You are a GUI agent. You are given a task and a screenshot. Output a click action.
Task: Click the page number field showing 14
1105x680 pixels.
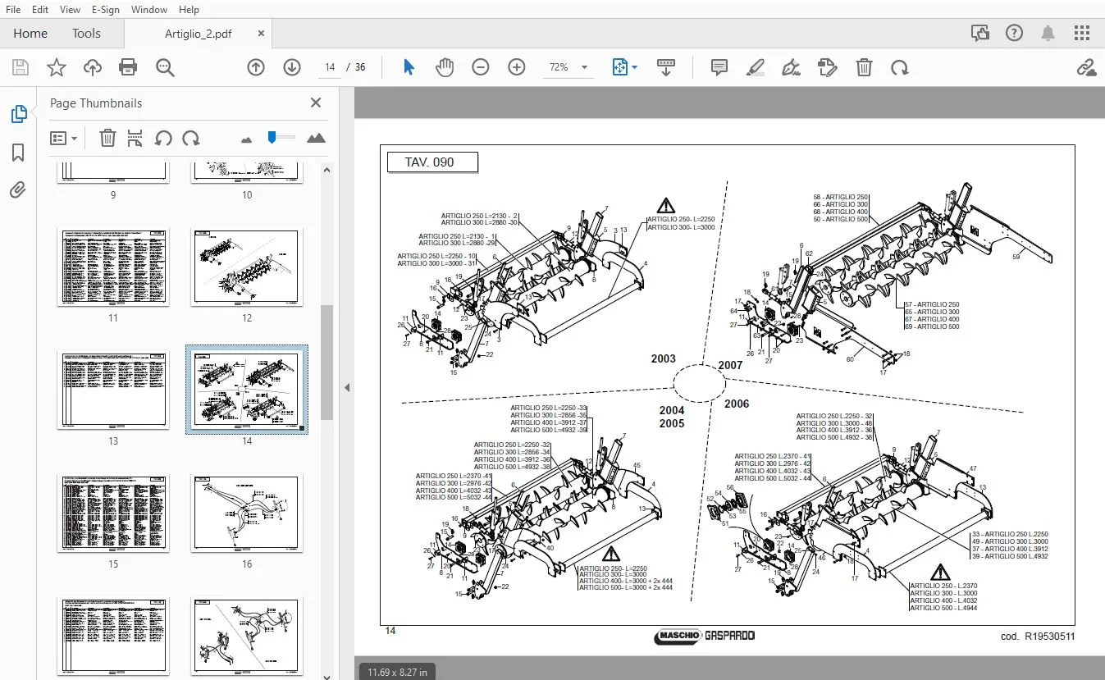click(x=330, y=67)
